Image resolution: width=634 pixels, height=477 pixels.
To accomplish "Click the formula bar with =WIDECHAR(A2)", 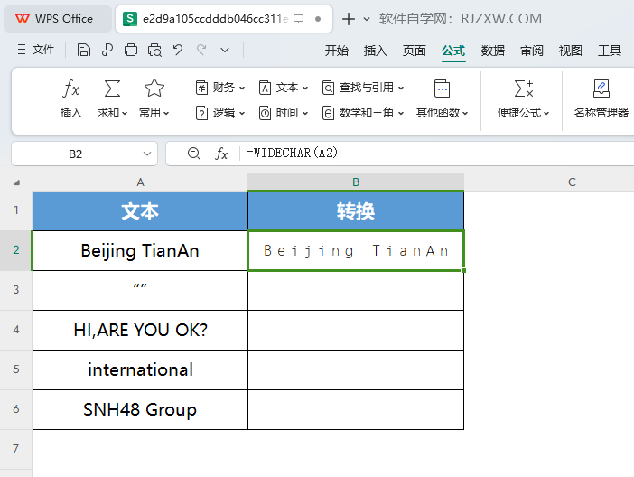I will point(439,154).
